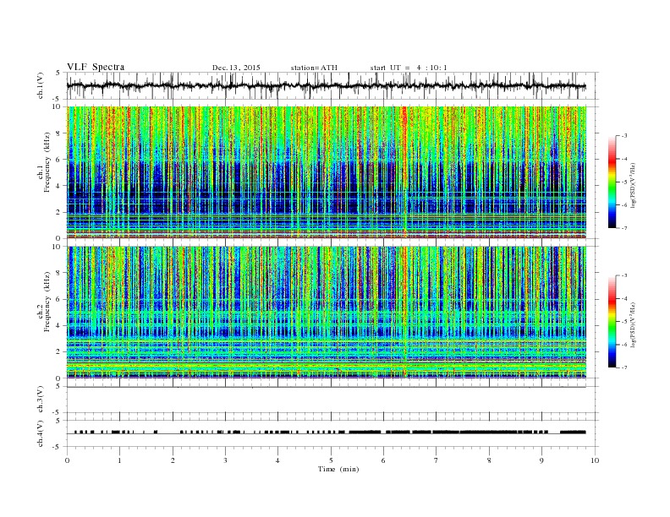Image resolution: width=670 pixels, height=517 pixels.
Task: Click inside the ch.1 spectrogram panel
Action: [326, 172]
